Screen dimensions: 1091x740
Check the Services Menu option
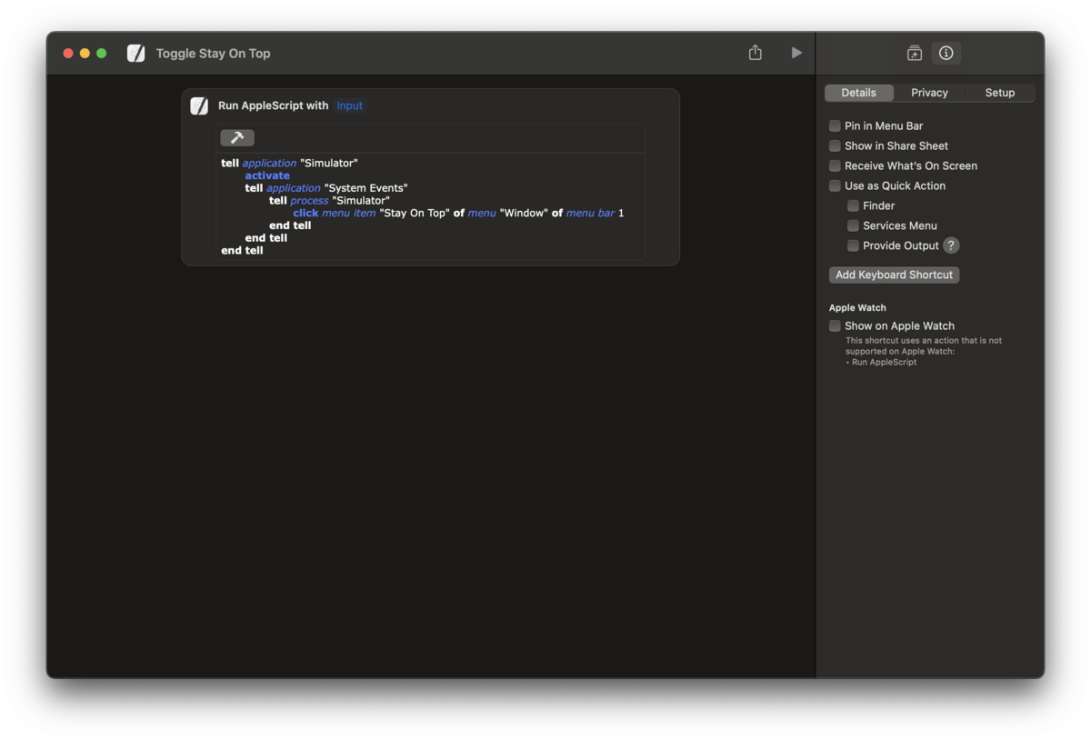pos(853,225)
